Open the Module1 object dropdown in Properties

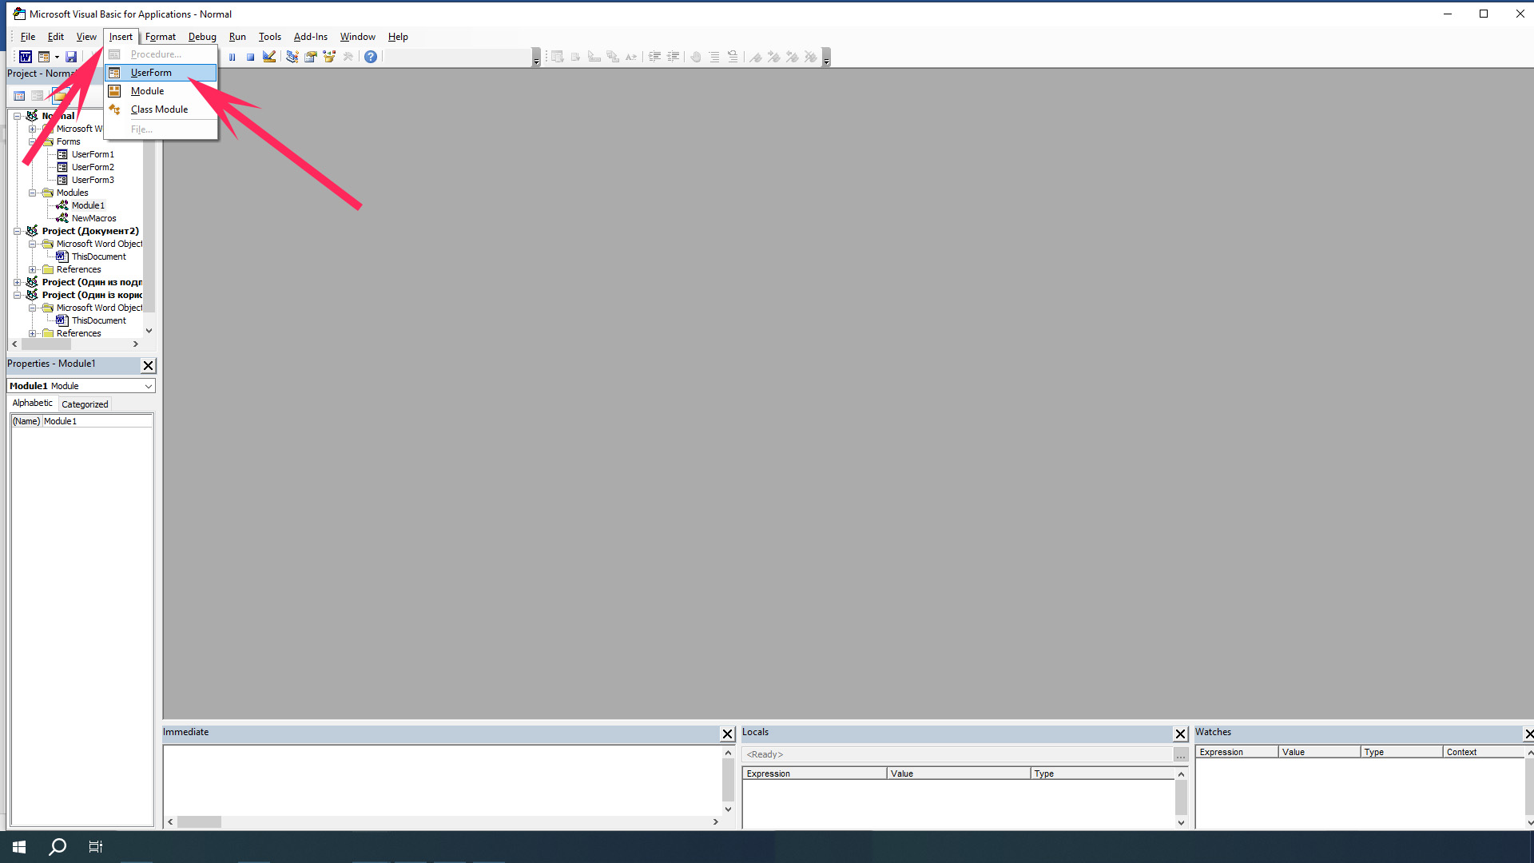(x=149, y=386)
